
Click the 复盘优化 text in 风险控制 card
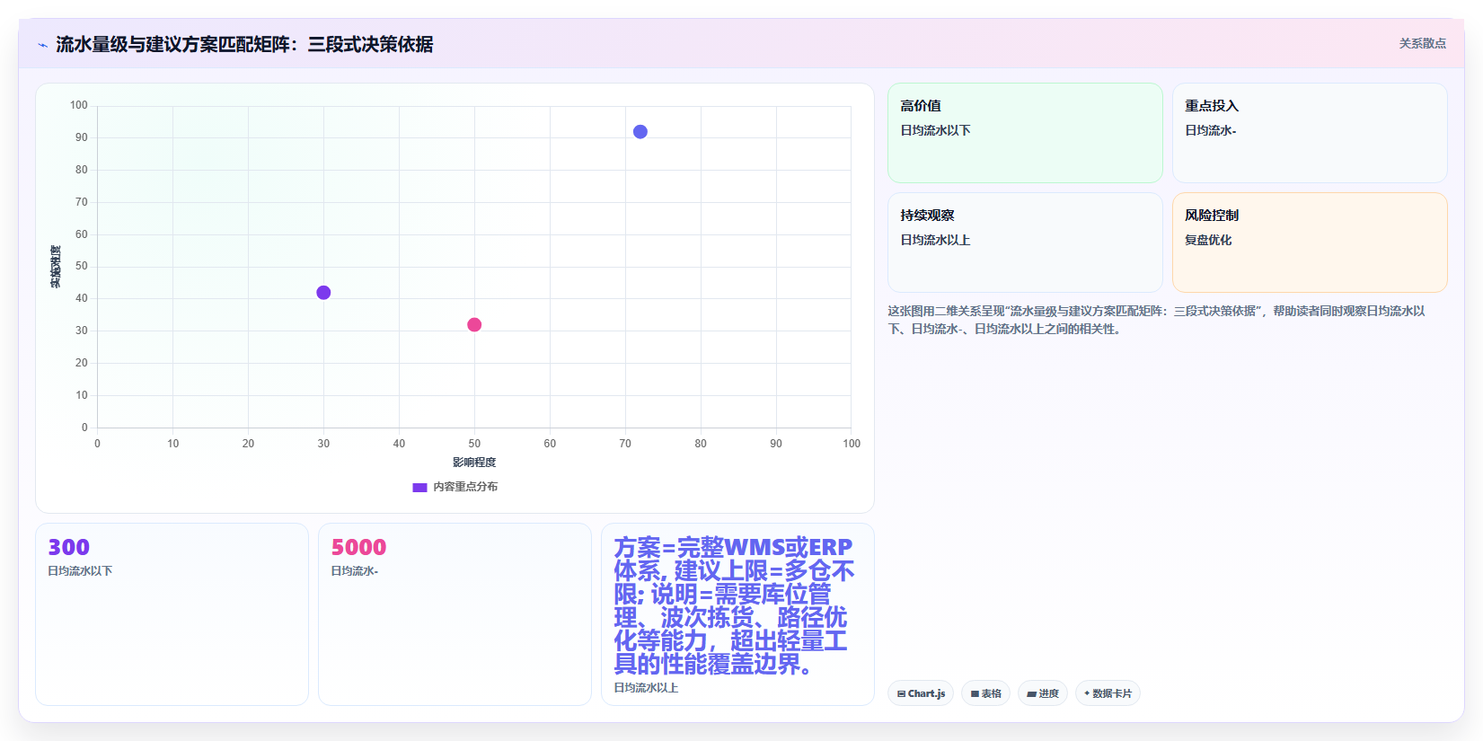click(x=1208, y=240)
